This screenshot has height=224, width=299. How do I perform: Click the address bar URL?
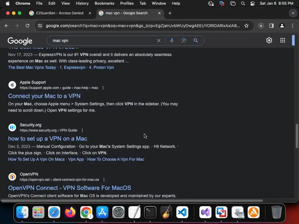pyautogui.click(x=143, y=26)
